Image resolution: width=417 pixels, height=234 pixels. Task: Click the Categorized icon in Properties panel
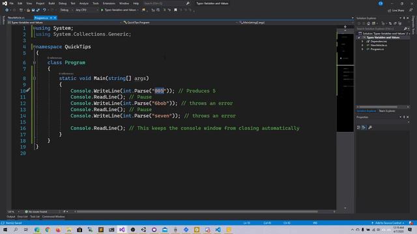(358, 127)
